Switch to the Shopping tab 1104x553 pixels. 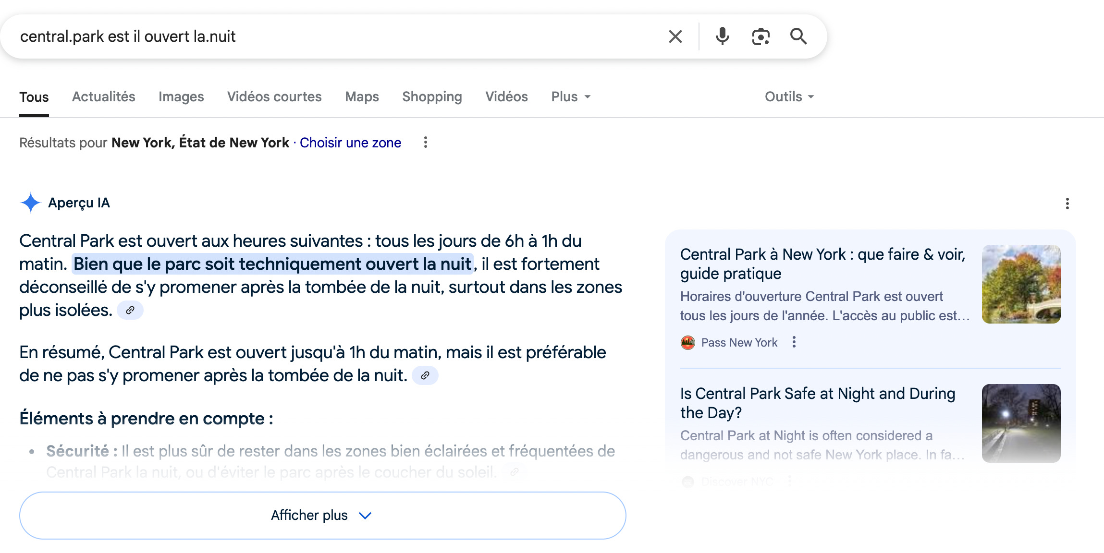click(432, 96)
